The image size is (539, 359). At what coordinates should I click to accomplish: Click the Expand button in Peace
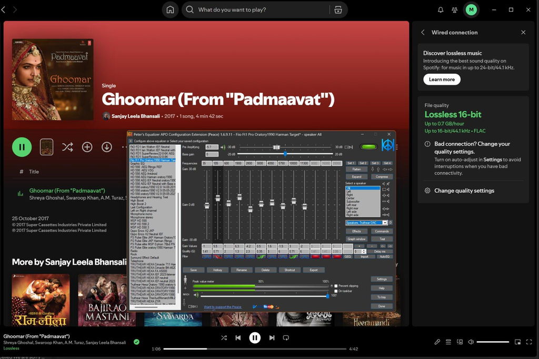pyautogui.click(x=356, y=177)
